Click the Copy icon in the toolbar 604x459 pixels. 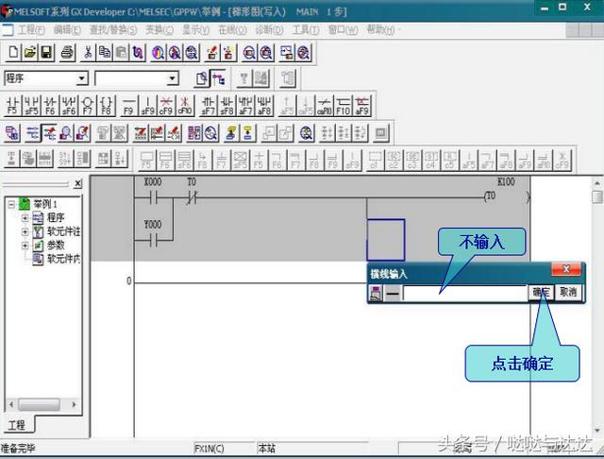click(105, 52)
